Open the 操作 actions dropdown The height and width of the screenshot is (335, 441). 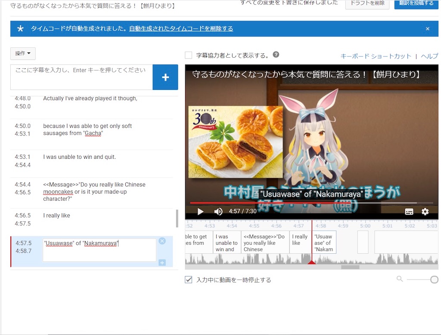[x=23, y=53]
